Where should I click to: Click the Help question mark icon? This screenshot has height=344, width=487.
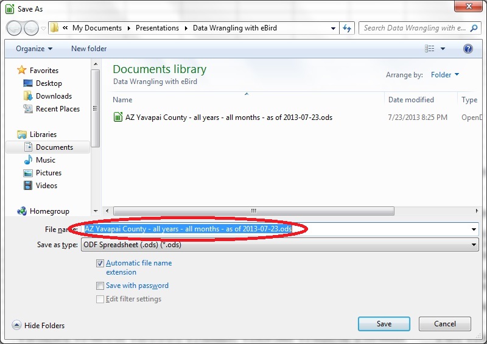coord(468,49)
